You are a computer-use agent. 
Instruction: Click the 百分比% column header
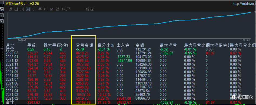(x=106, y=45)
